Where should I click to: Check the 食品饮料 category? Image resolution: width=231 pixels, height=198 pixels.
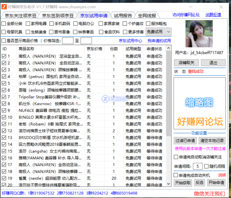click(x=101, y=32)
